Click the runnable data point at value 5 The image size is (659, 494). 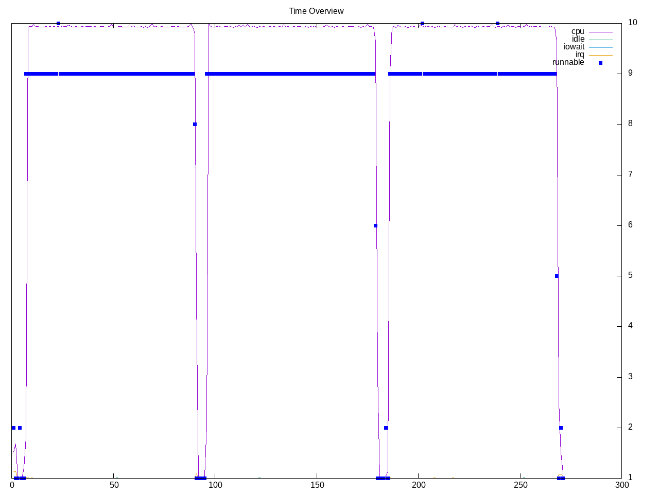[x=557, y=276]
